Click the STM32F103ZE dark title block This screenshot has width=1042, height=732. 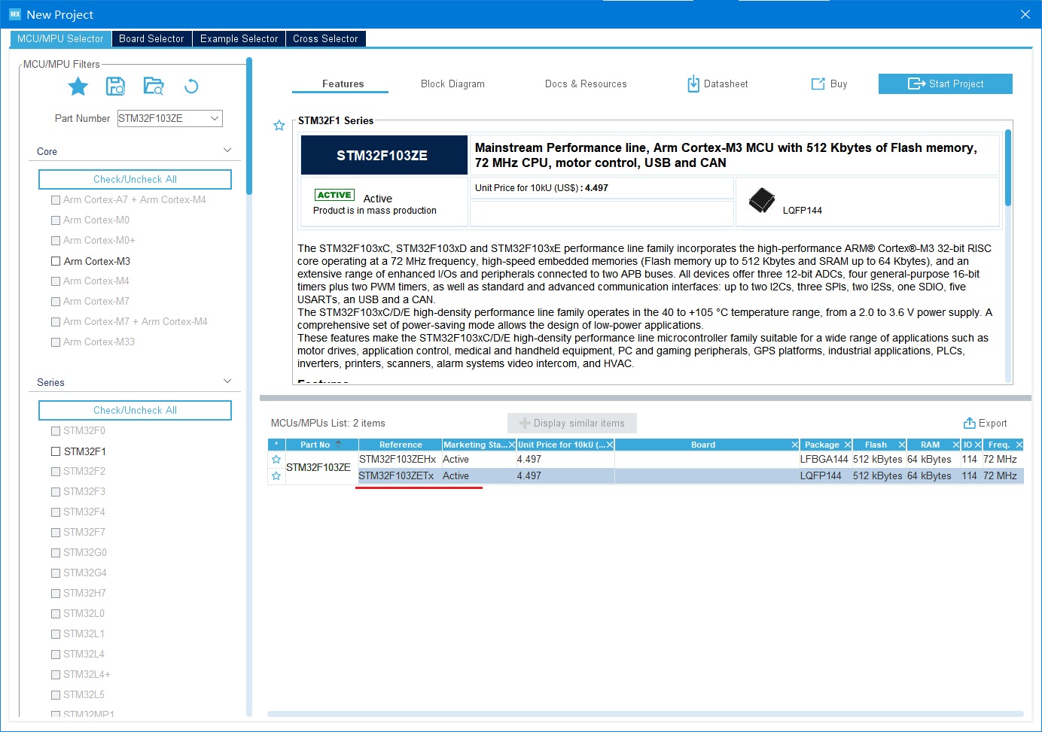coord(384,155)
